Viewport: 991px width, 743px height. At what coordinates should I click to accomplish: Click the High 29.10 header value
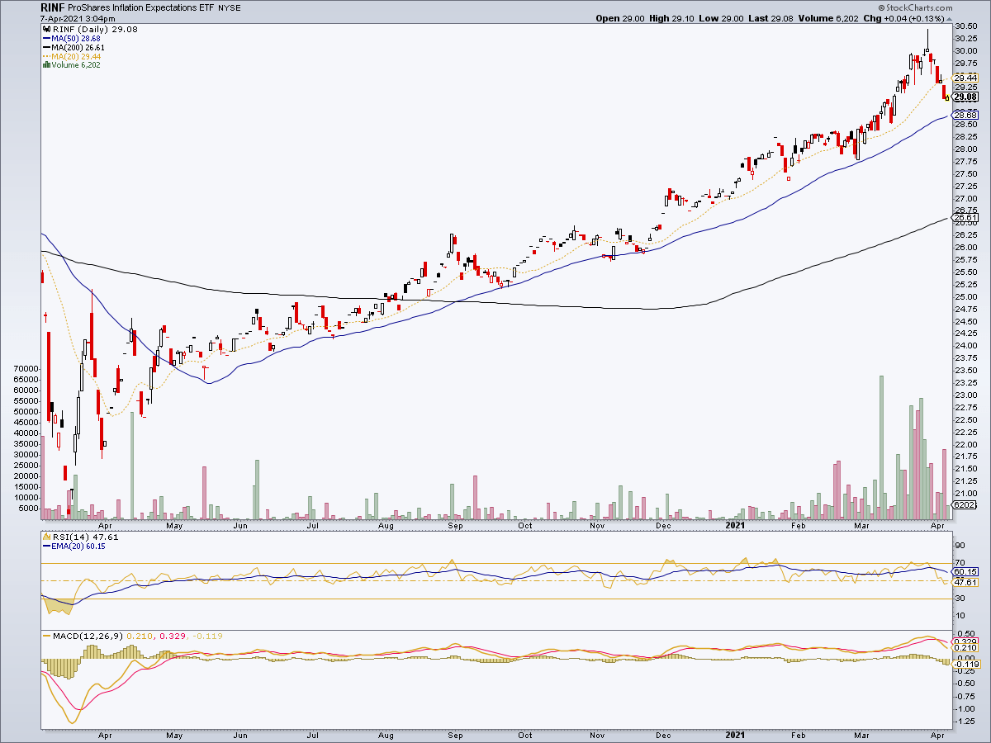[x=671, y=18]
